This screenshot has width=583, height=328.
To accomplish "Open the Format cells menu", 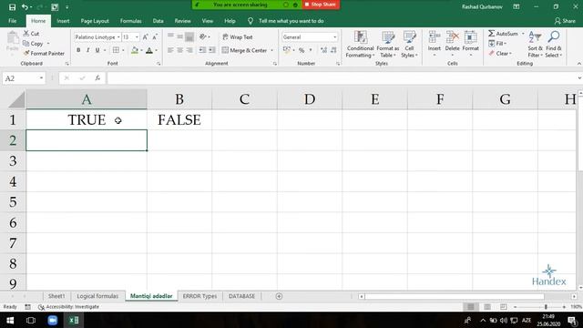I will tap(470, 44).
